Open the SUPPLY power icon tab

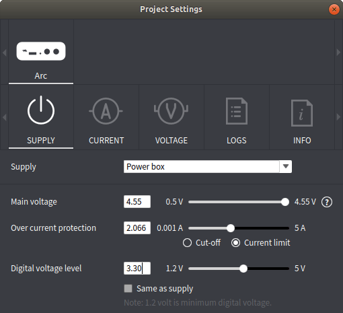[x=41, y=110]
